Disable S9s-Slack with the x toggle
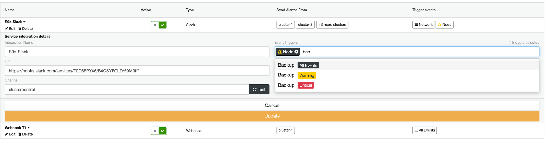The image size is (546, 143). click(155, 25)
